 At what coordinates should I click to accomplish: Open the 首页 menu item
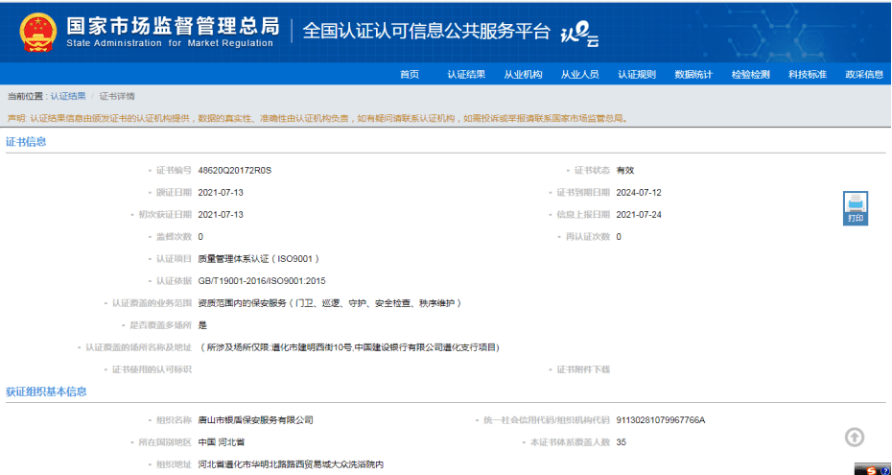tap(409, 75)
